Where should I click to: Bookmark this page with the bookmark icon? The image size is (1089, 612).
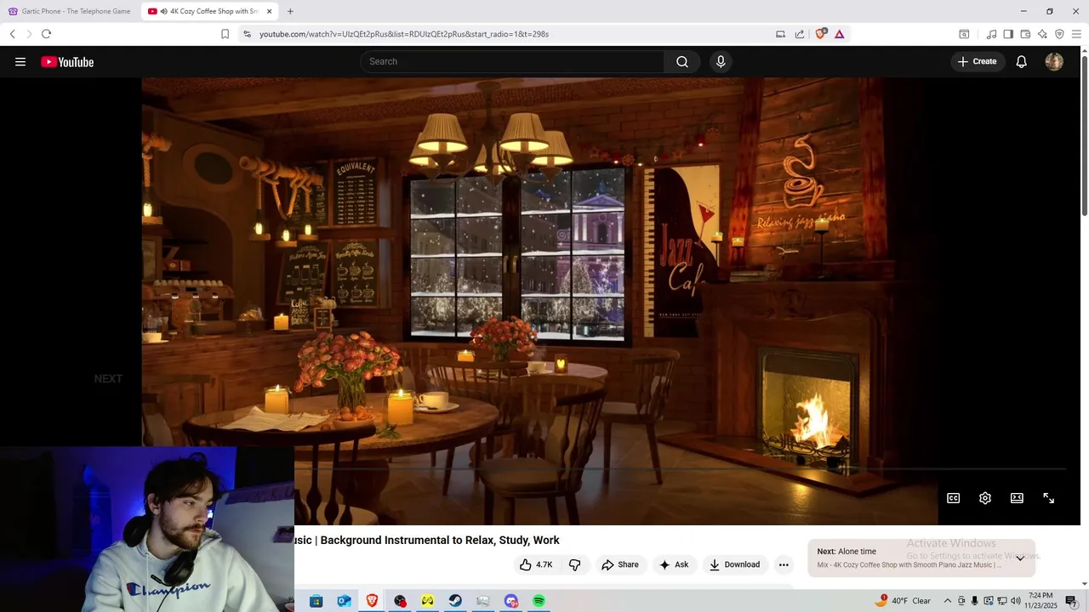(x=225, y=34)
